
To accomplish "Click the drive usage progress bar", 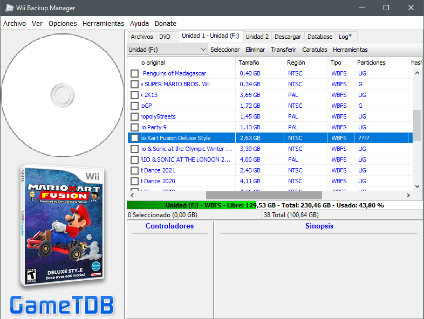I will (x=275, y=205).
